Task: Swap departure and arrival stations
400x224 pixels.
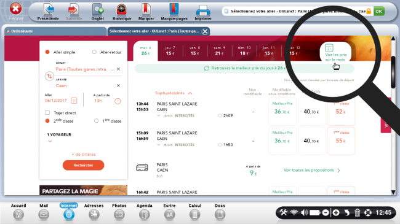Action: (49, 76)
